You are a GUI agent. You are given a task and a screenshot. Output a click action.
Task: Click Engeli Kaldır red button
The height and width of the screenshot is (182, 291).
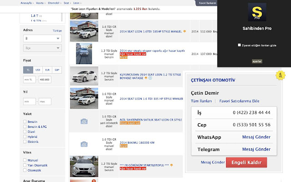246,162
